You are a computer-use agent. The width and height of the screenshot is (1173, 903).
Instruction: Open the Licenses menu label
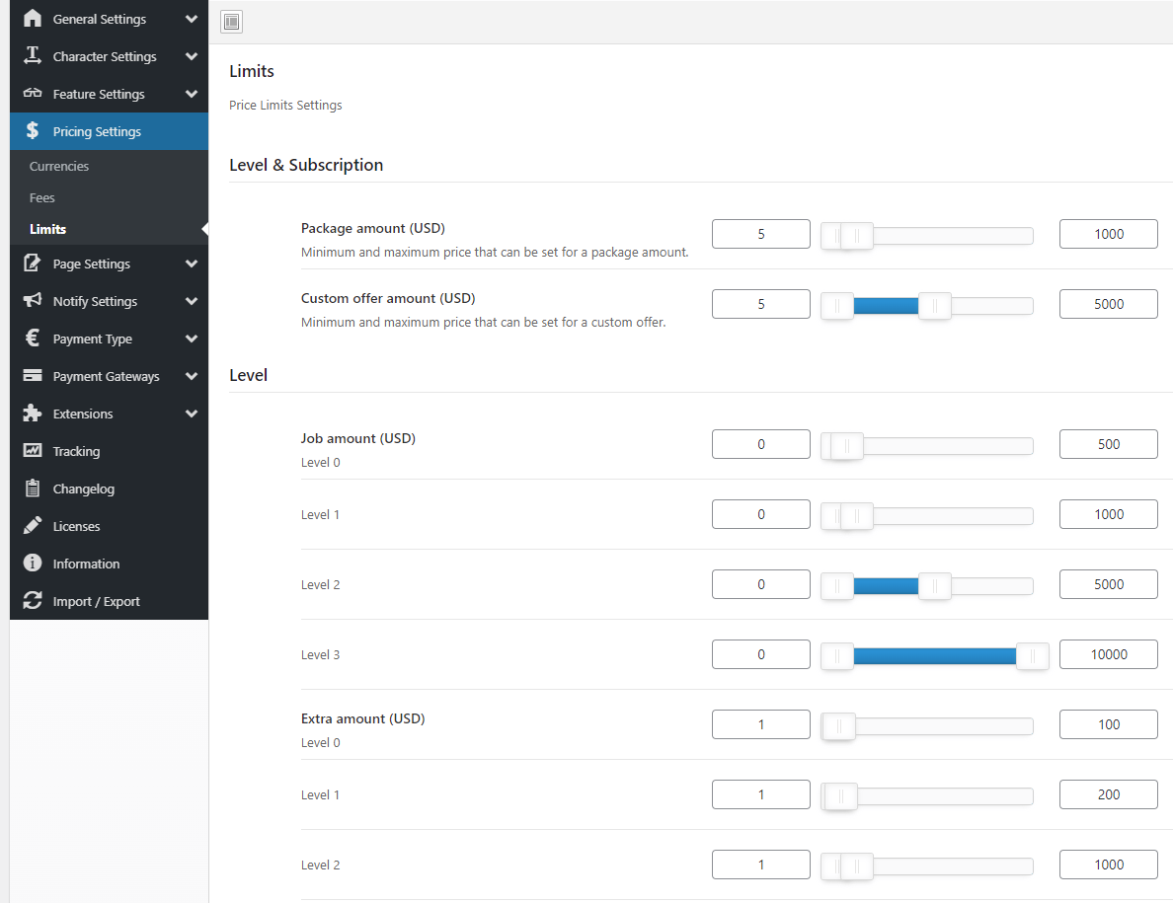(76, 526)
